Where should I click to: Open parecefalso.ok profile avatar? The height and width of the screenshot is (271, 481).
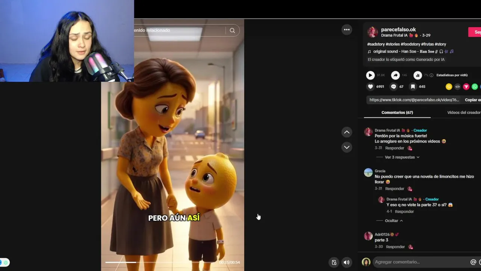click(372, 32)
